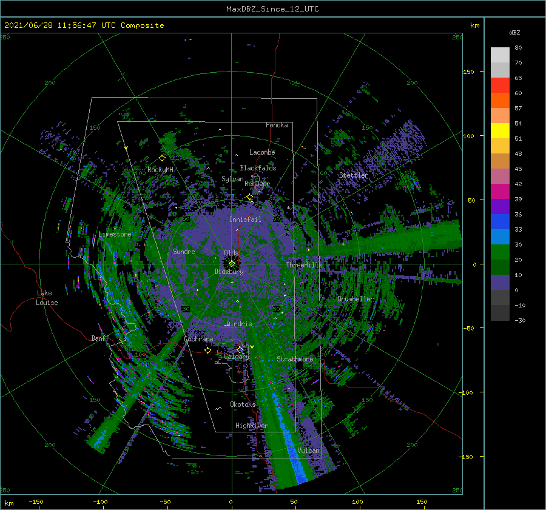546x510 pixels.
Task: Select the bright green 20-30 dBZ legend swatch
Action: [x=500, y=252]
